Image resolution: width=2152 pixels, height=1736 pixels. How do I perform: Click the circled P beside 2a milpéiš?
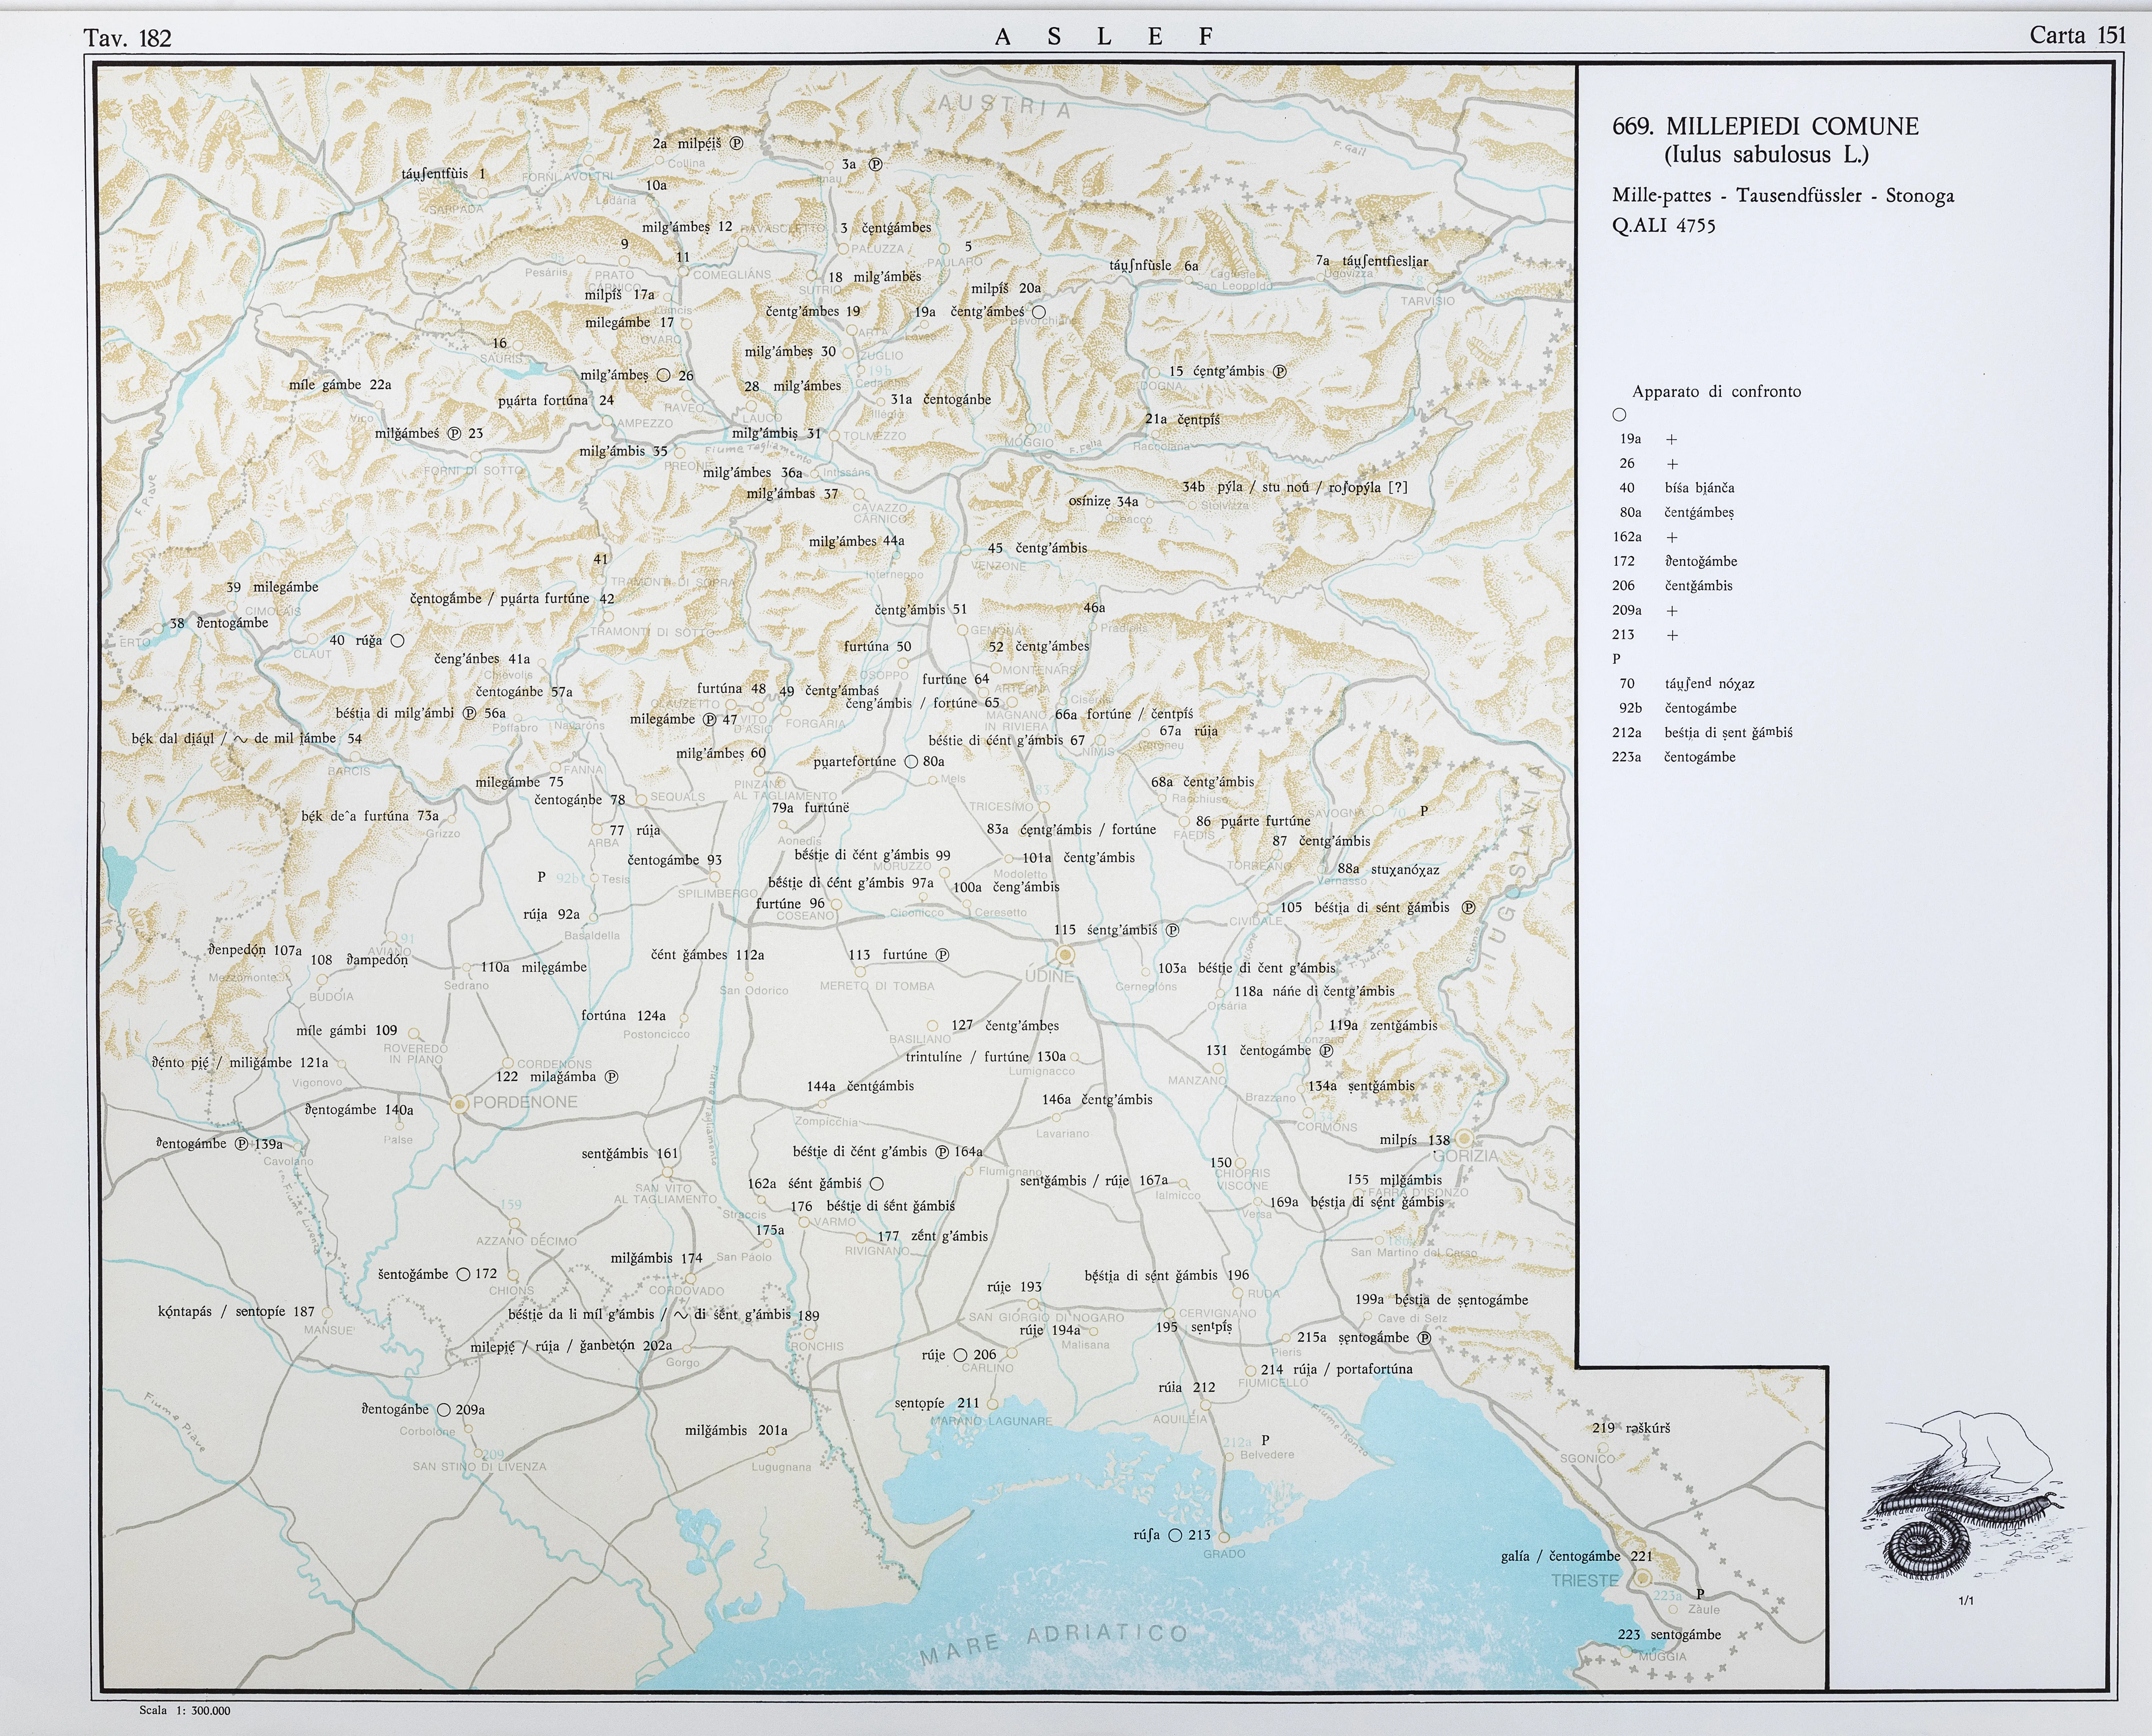coord(737,143)
